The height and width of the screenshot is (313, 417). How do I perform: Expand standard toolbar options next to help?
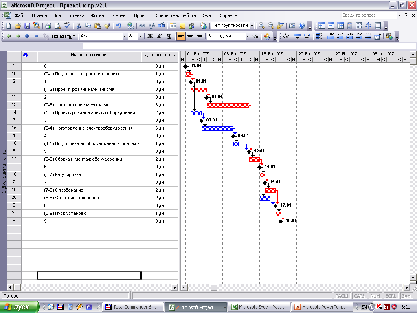(x=309, y=26)
